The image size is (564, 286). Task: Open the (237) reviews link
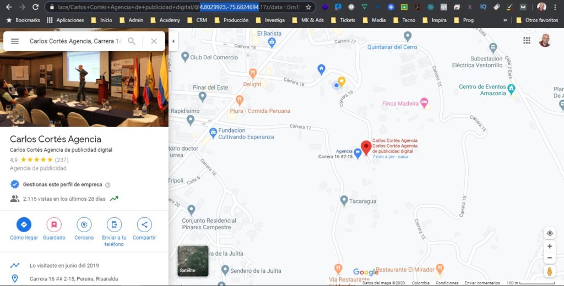point(62,160)
